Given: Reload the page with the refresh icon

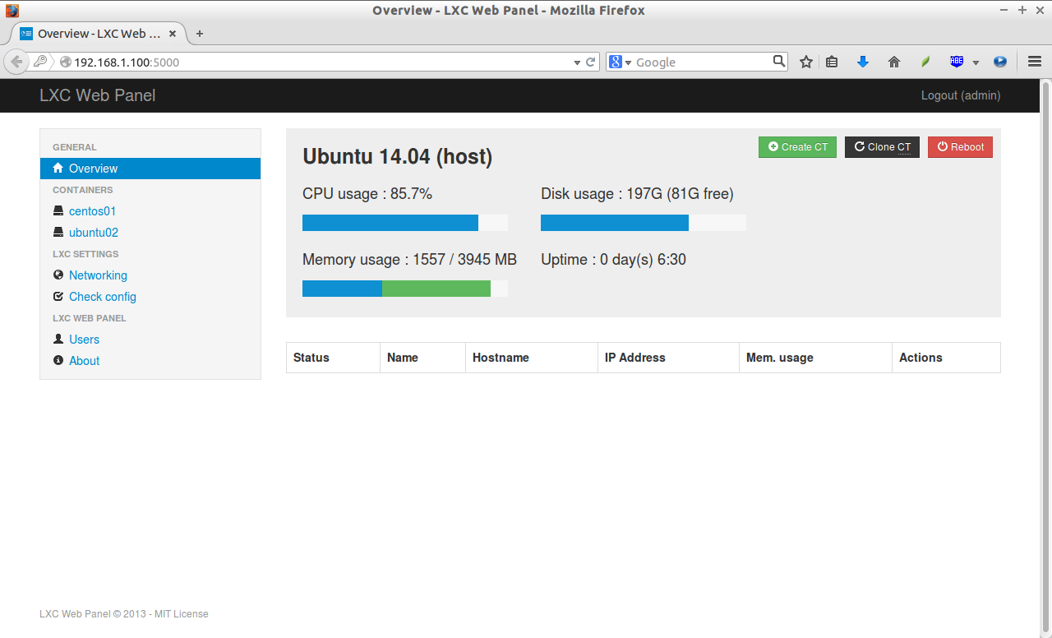Looking at the screenshot, I should coord(590,62).
